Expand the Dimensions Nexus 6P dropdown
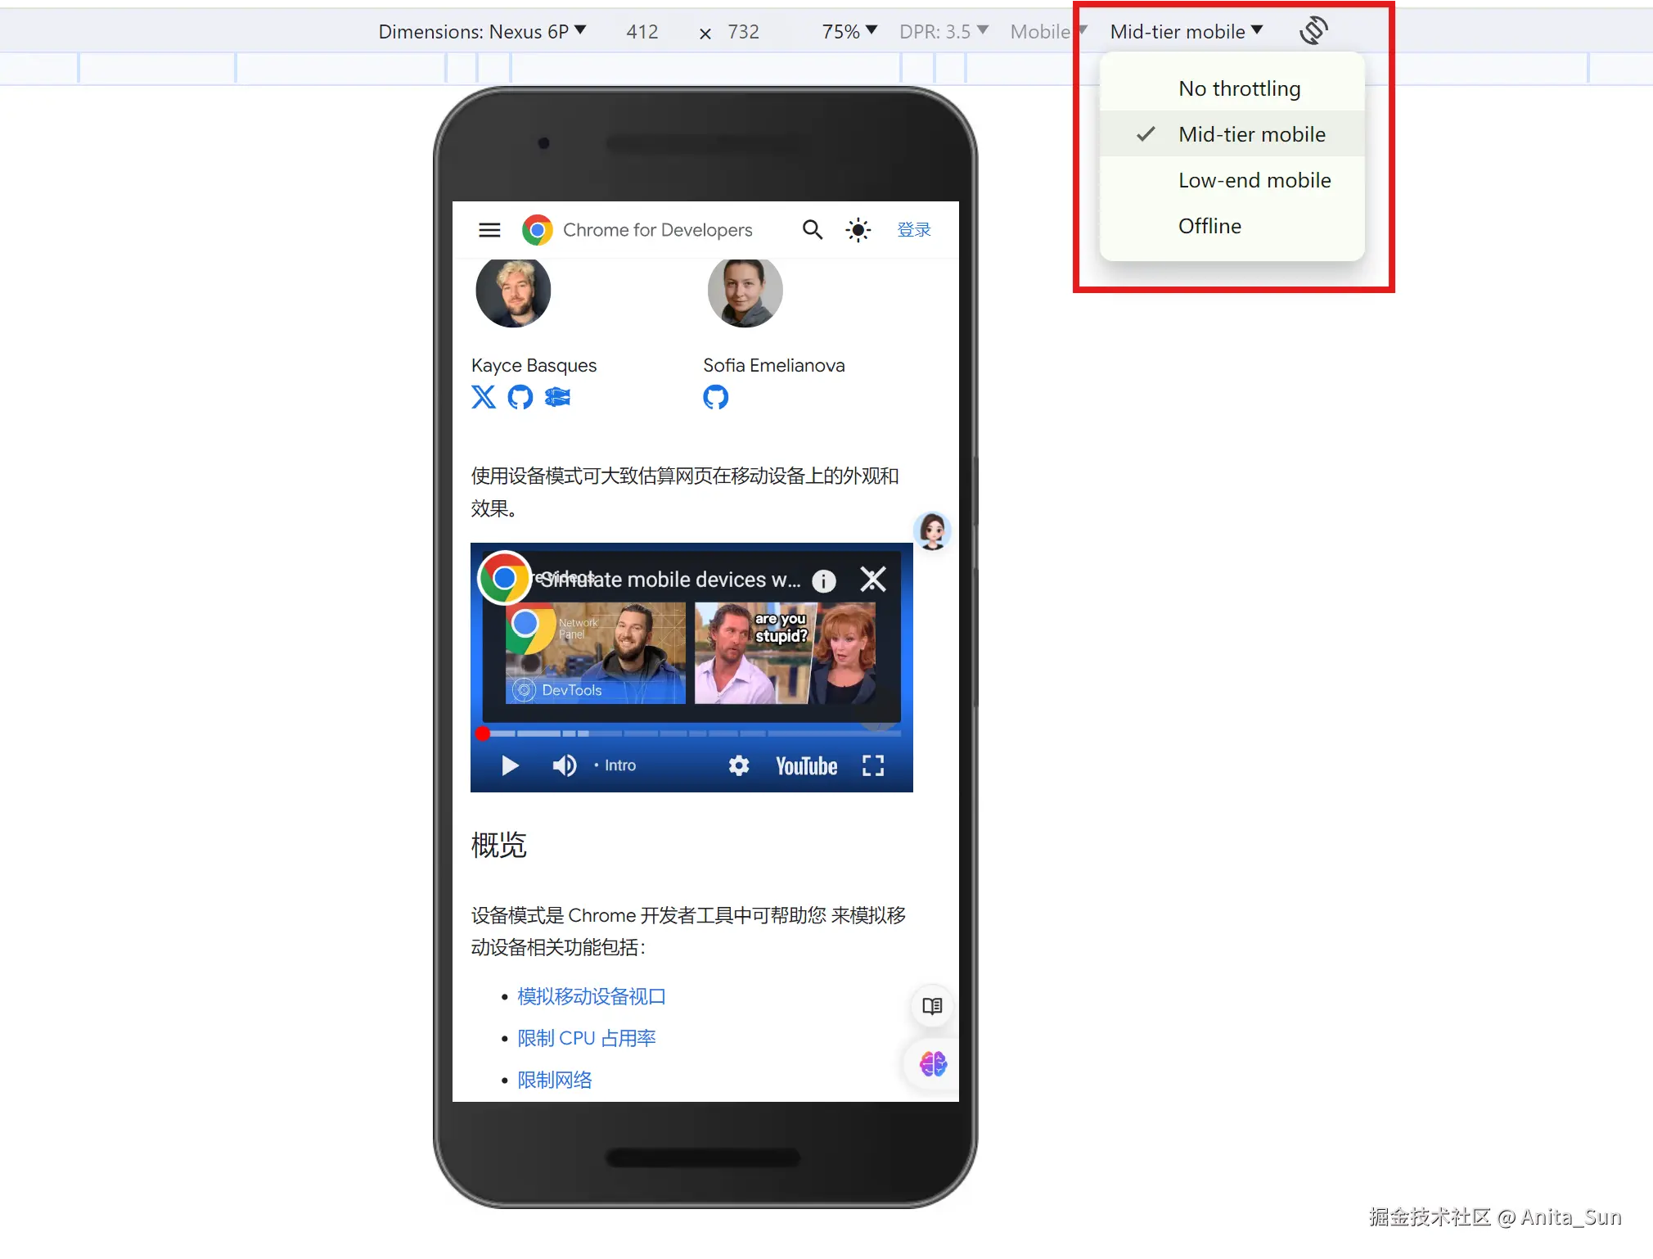This screenshot has height=1259, width=1653. pos(482,31)
